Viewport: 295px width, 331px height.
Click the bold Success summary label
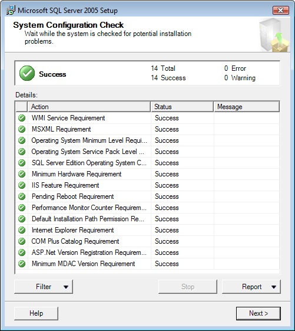pos(52,74)
